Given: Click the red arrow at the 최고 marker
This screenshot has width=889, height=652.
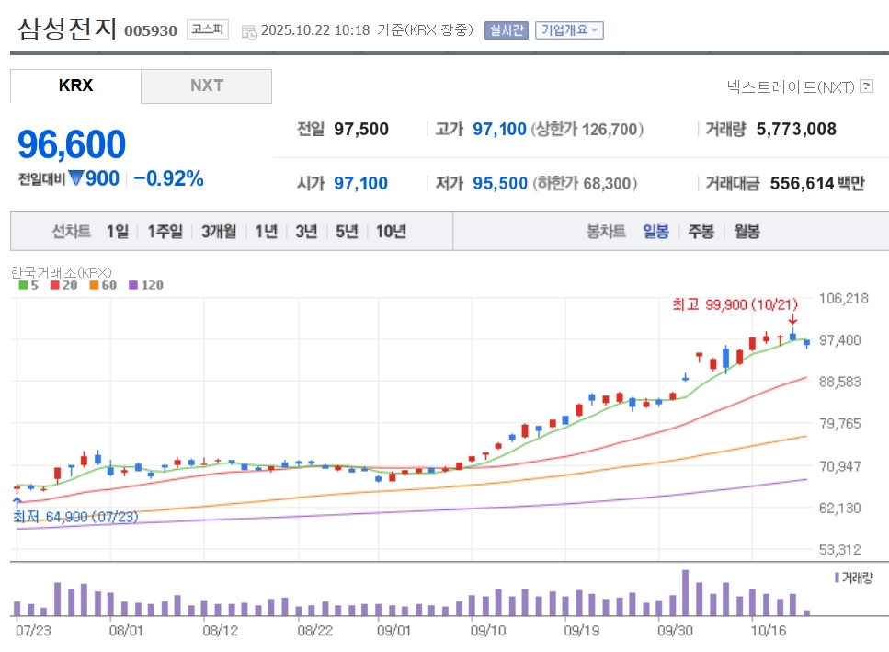Looking at the screenshot, I should click(792, 320).
